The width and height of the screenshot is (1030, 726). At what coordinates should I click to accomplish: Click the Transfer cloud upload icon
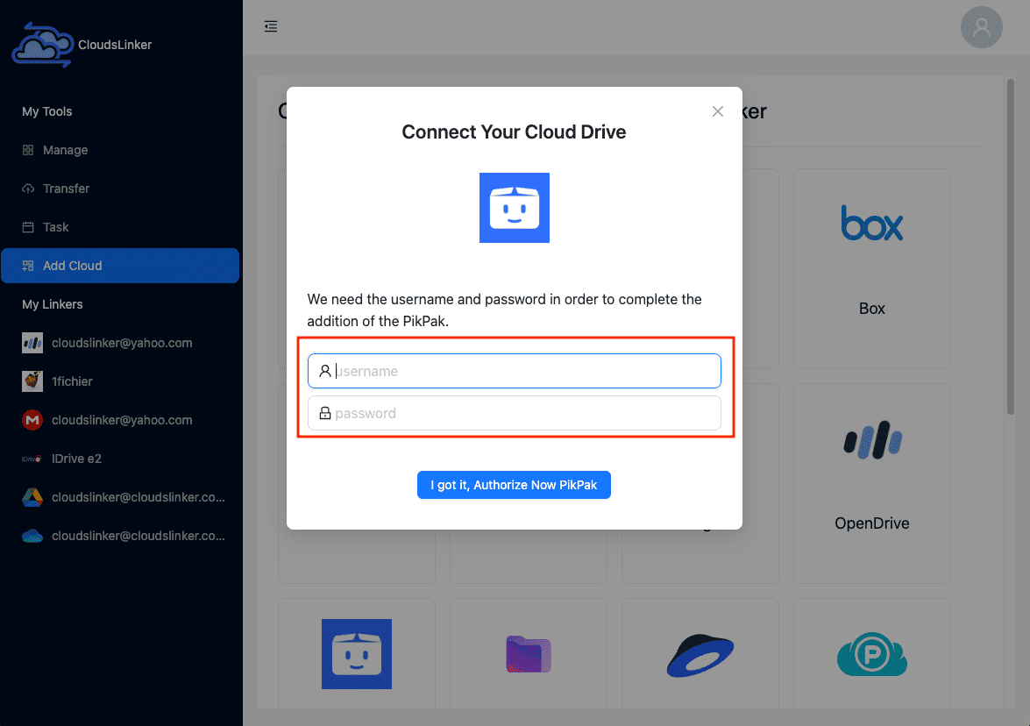coord(27,189)
